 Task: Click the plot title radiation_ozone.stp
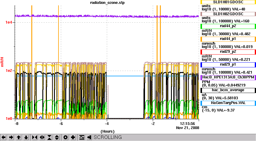[x=107, y=3]
